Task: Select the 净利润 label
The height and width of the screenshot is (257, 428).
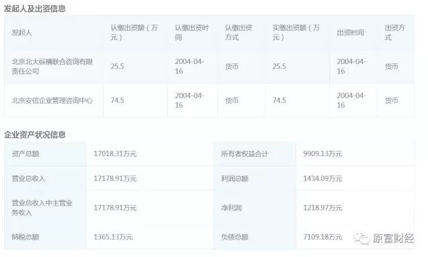Action: [x=231, y=208]
